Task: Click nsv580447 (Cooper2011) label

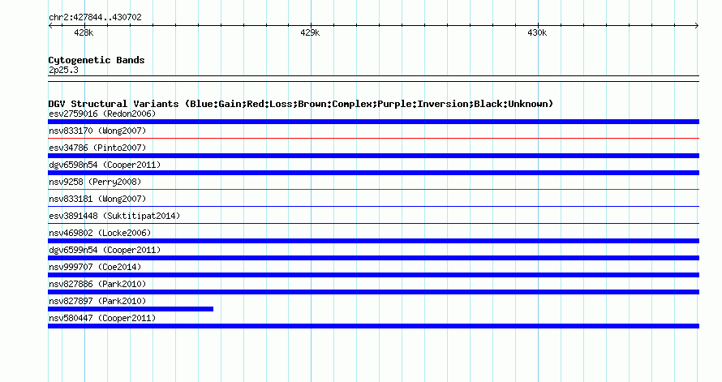Action: [x=102, y=318]
